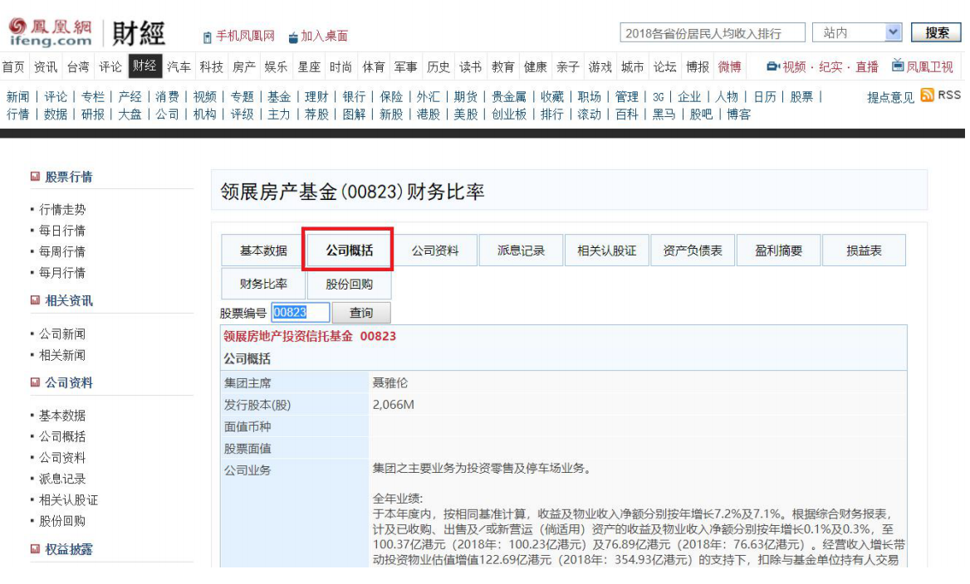
Task: Open 港股 in the finance sub-navigation
Action: (x=428, y=114)
